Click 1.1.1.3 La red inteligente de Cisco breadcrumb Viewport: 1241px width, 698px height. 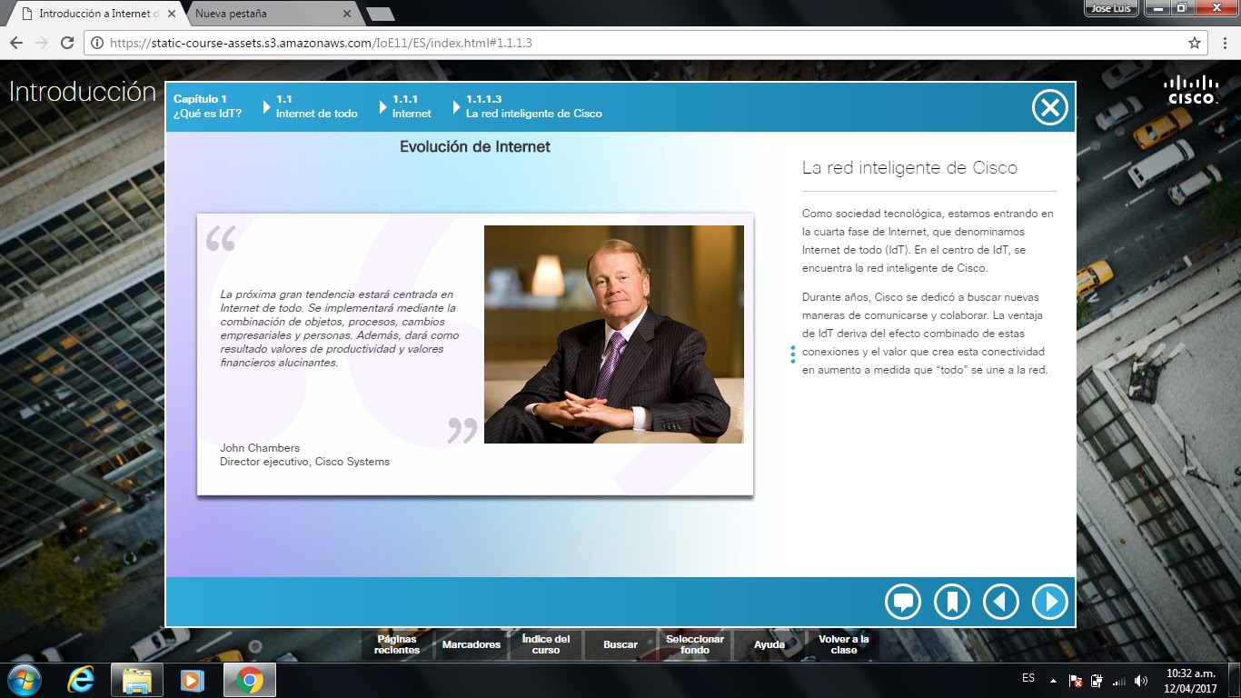click(x=534, y=106)
